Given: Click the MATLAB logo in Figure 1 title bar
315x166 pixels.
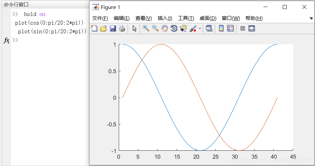Looking at the screenshot, I should [x=95, y=7].
